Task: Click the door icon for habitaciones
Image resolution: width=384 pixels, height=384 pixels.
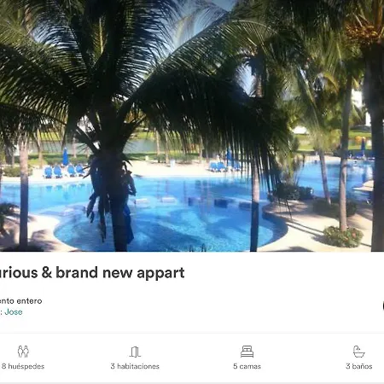Action: [x=135, y=352]
